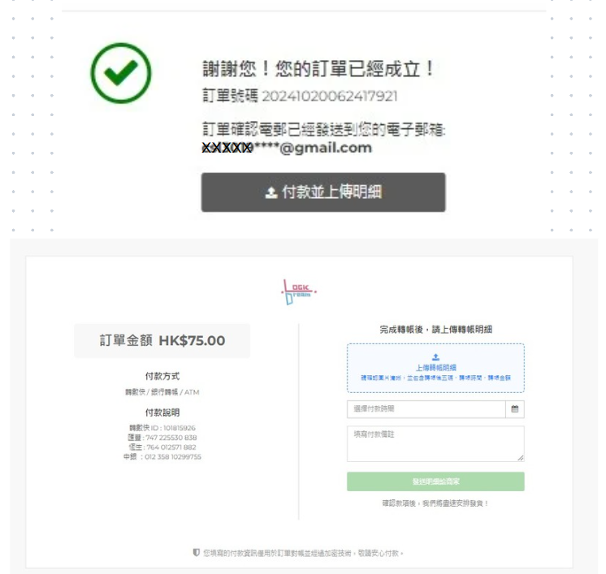The width and height of the screenshot is (606, 574).
Task: Select the 恆生 764 012571 882 account line
Action: (x=162, y=447)
